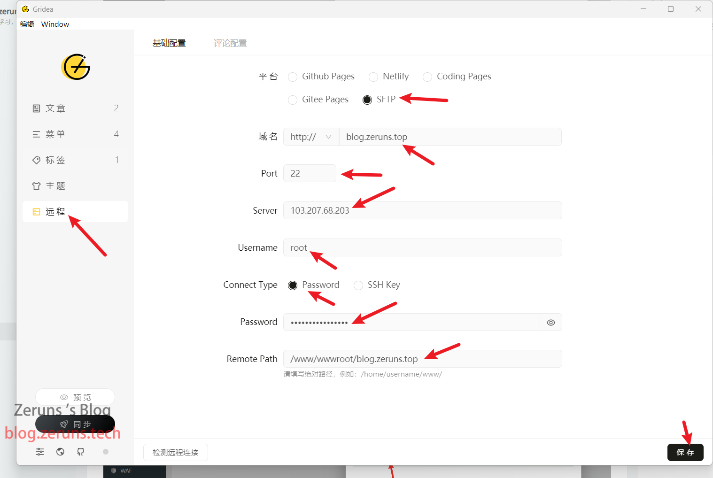Click the Gridea title bar app icon
713x478 pixels.
(x=25, y=9)
